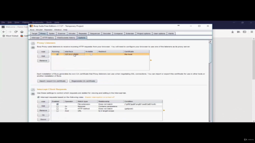Open Intercept Client Requests gear icon
The height and width of the screenshot is (143, 255).
point(33,94)
